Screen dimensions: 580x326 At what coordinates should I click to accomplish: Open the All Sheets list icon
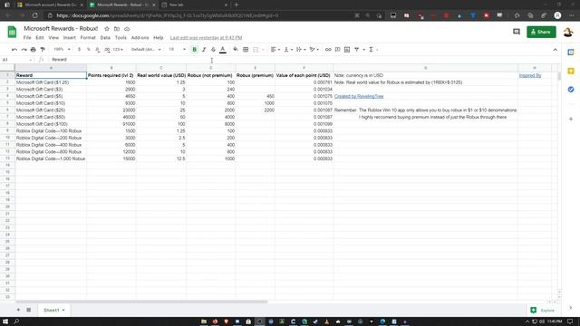tap(28, 310)
